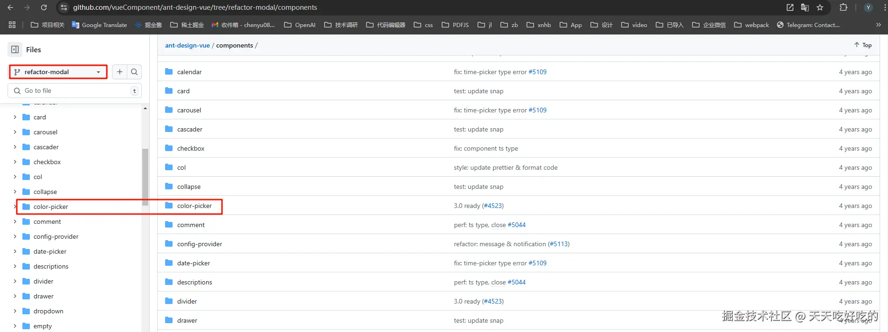Open color-picker folder in main list
This screenshot has width=888, height=332.
point(194,206)
